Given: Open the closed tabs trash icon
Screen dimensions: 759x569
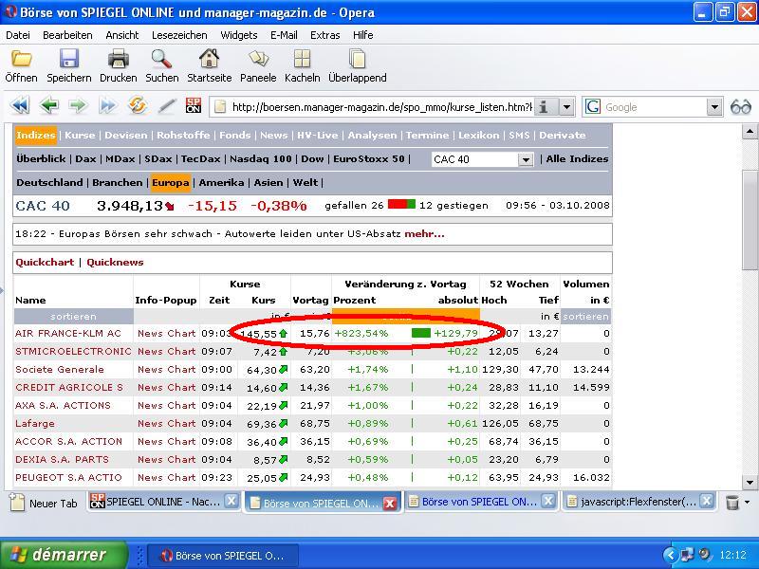Looking at the screenshot, I should click(x=733, y=503).
